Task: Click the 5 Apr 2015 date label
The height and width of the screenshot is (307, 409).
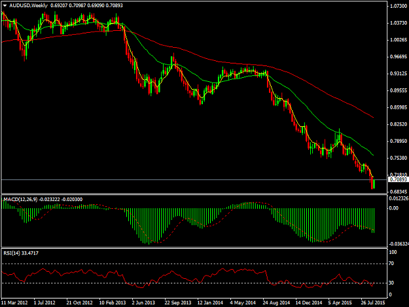Action: tap(340, 303)
